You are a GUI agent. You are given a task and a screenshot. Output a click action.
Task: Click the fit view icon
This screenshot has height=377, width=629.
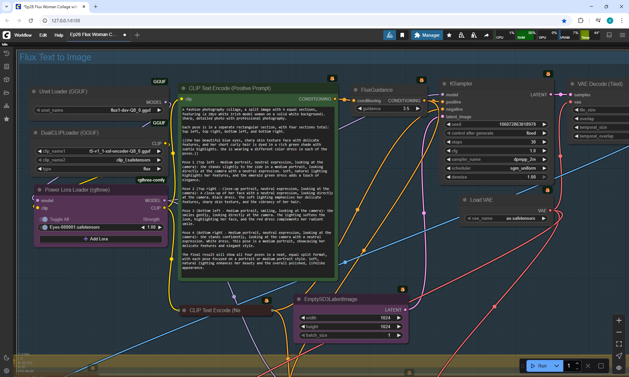click(x=619, y=344)
